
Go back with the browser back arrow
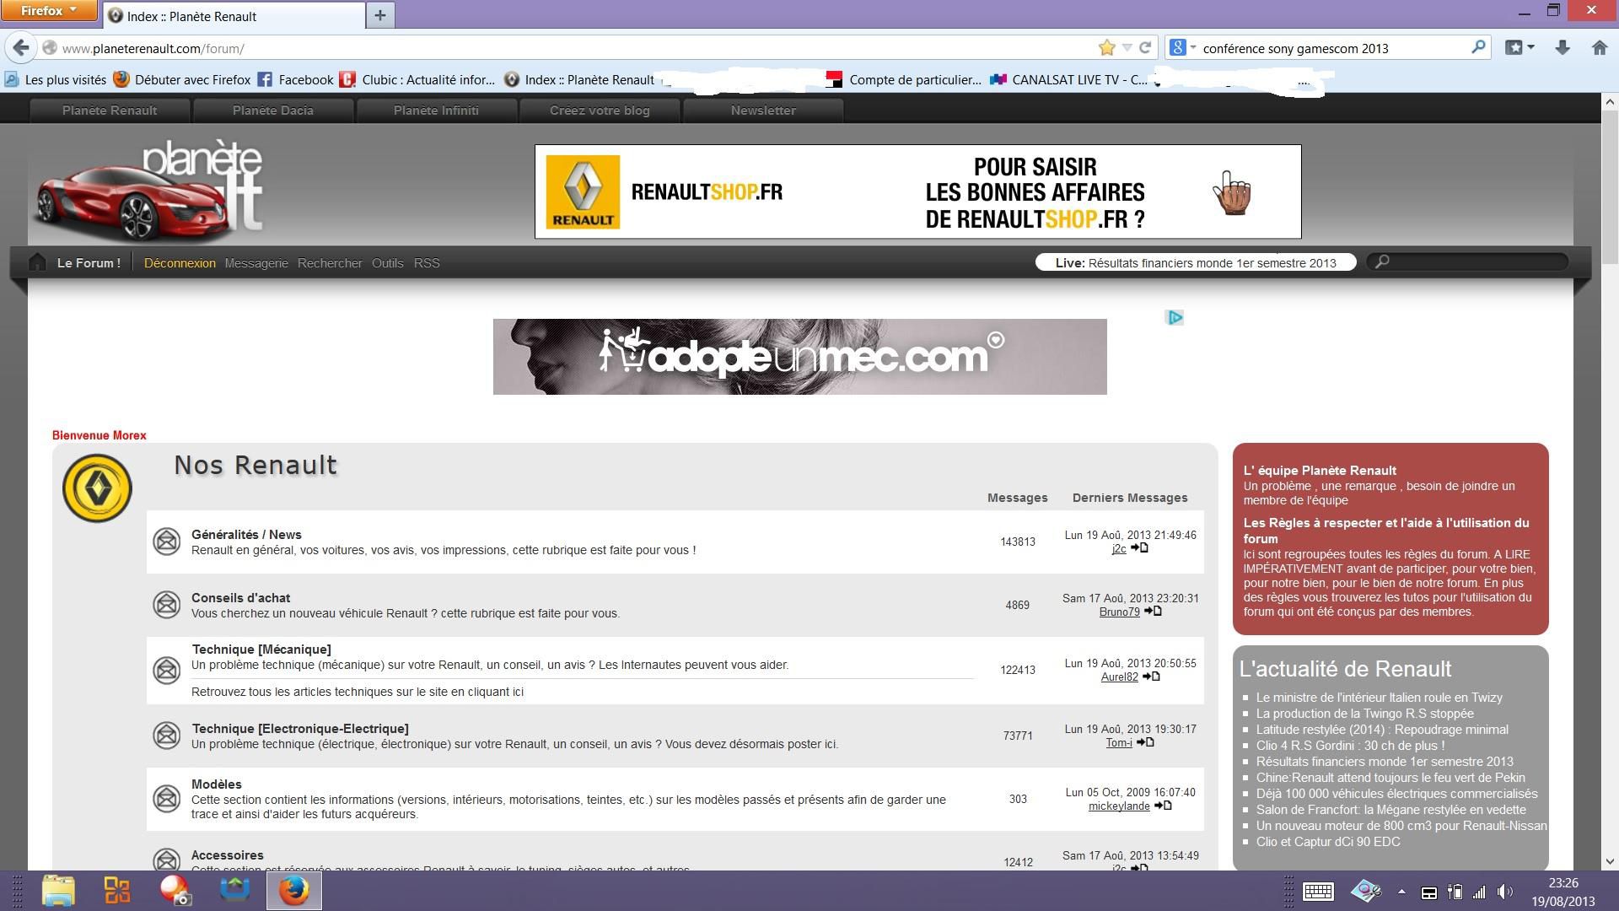21,48
